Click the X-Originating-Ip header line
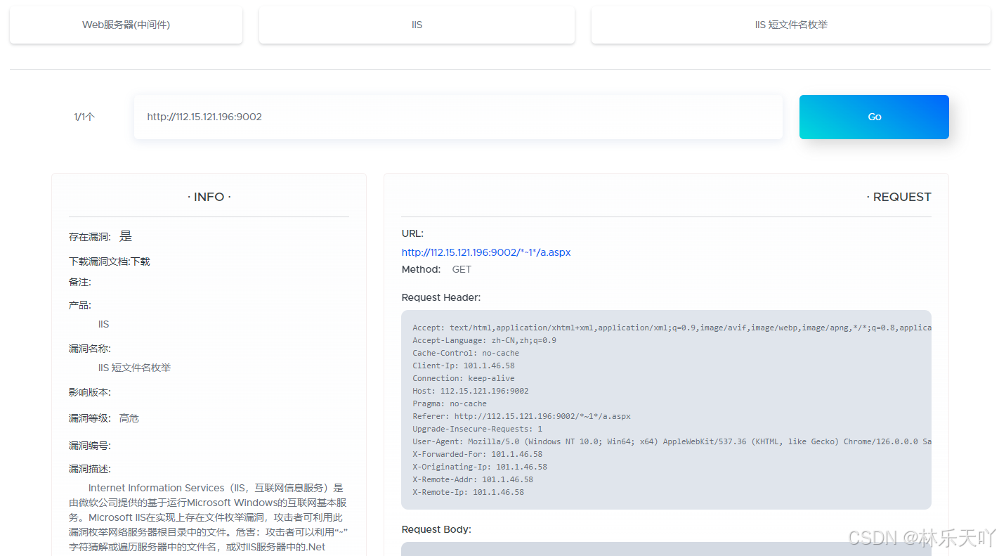The image size is (999, 556). pyautogui.click(x=480, y=467)
